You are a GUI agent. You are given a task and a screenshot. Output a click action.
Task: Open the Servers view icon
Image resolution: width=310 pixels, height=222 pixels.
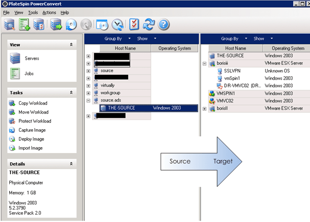pos(15,59)
